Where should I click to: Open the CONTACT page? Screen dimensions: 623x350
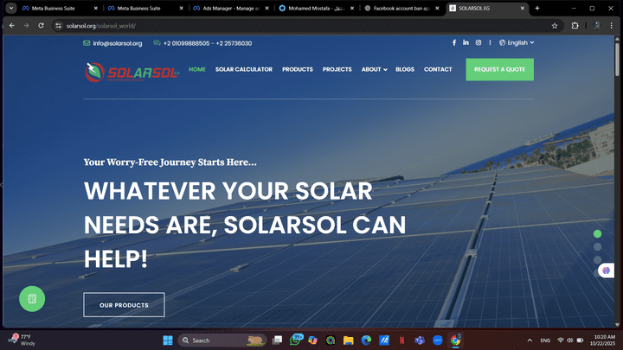point(438,69)
